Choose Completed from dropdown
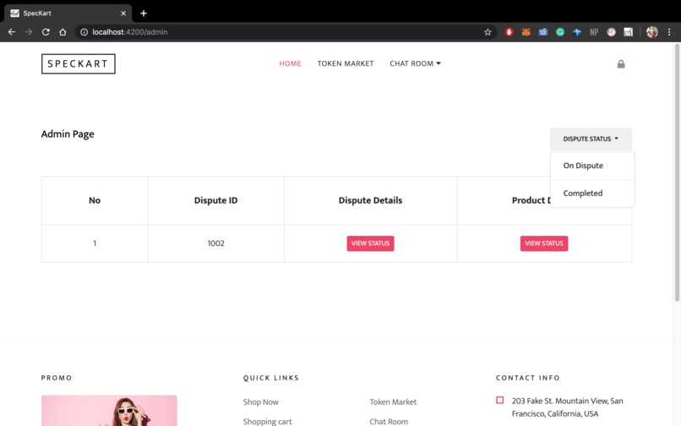The width and height of the screenshot is (681, 426). point(592,193)
